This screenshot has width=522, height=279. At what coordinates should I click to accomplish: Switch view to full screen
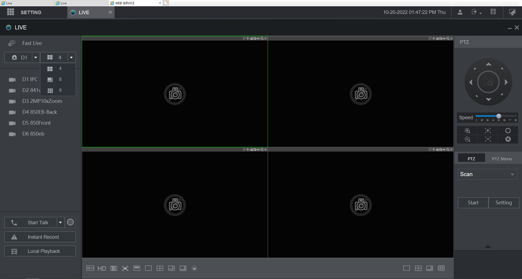tap(125, 268)
